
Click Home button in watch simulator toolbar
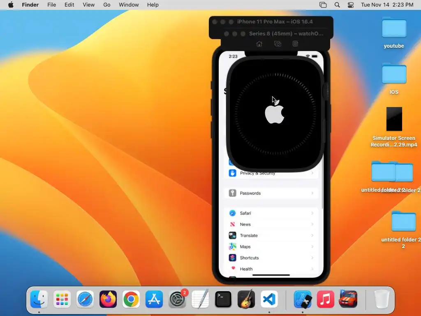(x=259, y=44)
